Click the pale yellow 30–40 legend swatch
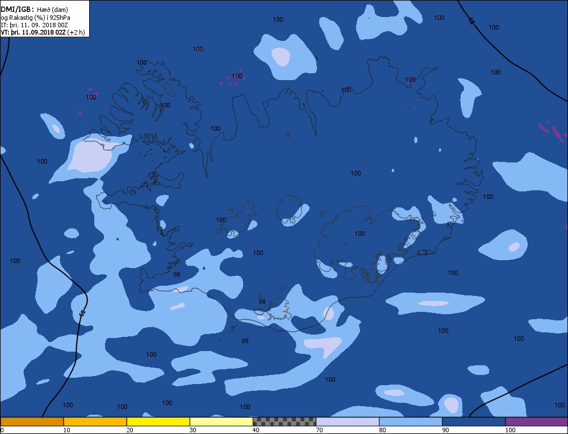 coord(221,422)
